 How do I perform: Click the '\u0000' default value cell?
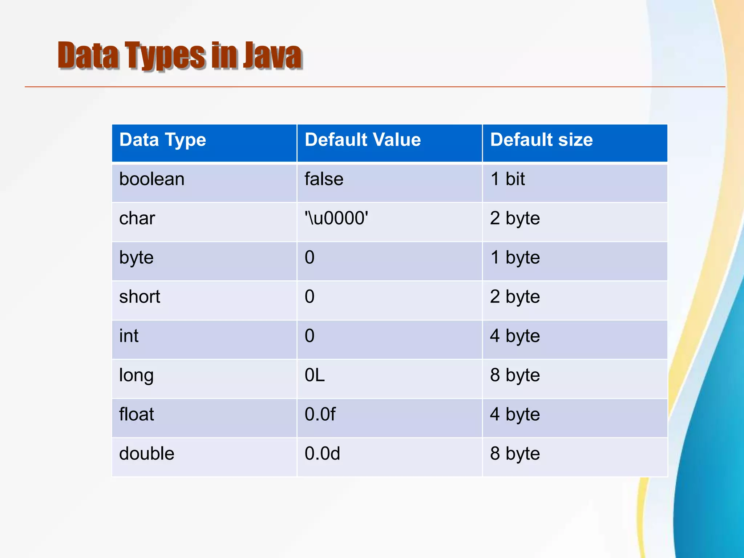336,218
